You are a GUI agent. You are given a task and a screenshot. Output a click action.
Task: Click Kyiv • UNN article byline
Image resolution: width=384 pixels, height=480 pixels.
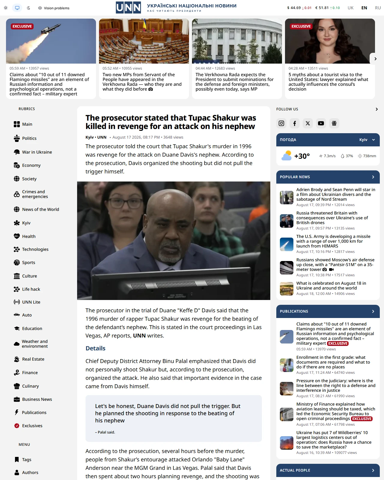(96, 137)
